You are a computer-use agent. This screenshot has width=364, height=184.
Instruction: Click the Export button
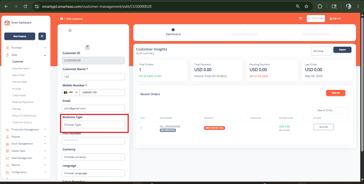click(x=342, y=50)
